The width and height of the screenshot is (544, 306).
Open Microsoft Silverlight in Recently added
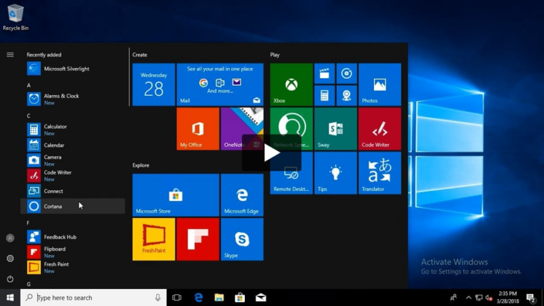[66, 69]
